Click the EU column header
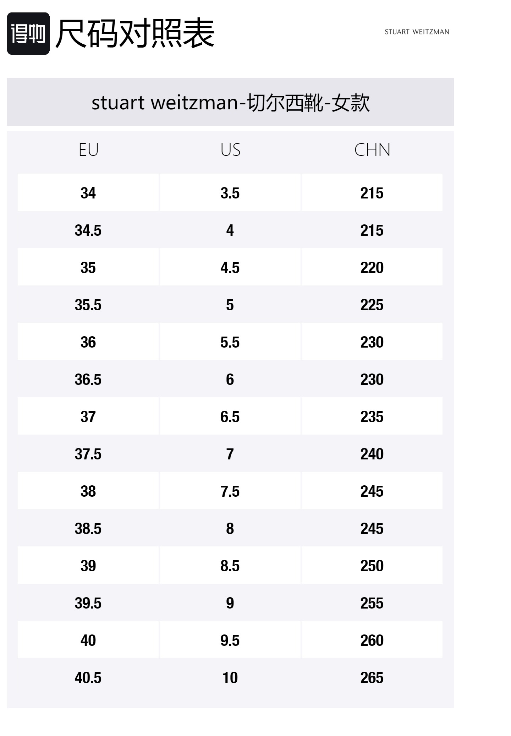511x736 pixels. click(x=88, y=150)
